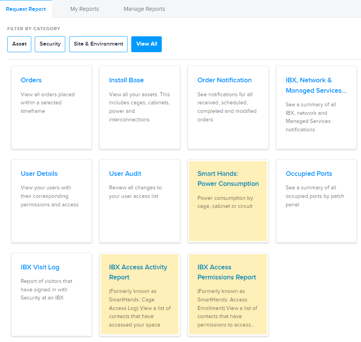Image resolution: width=361 pixels, height=342 pixels.
Task: Open IBX, Network & Managed Services report
Action: point(316,85)
